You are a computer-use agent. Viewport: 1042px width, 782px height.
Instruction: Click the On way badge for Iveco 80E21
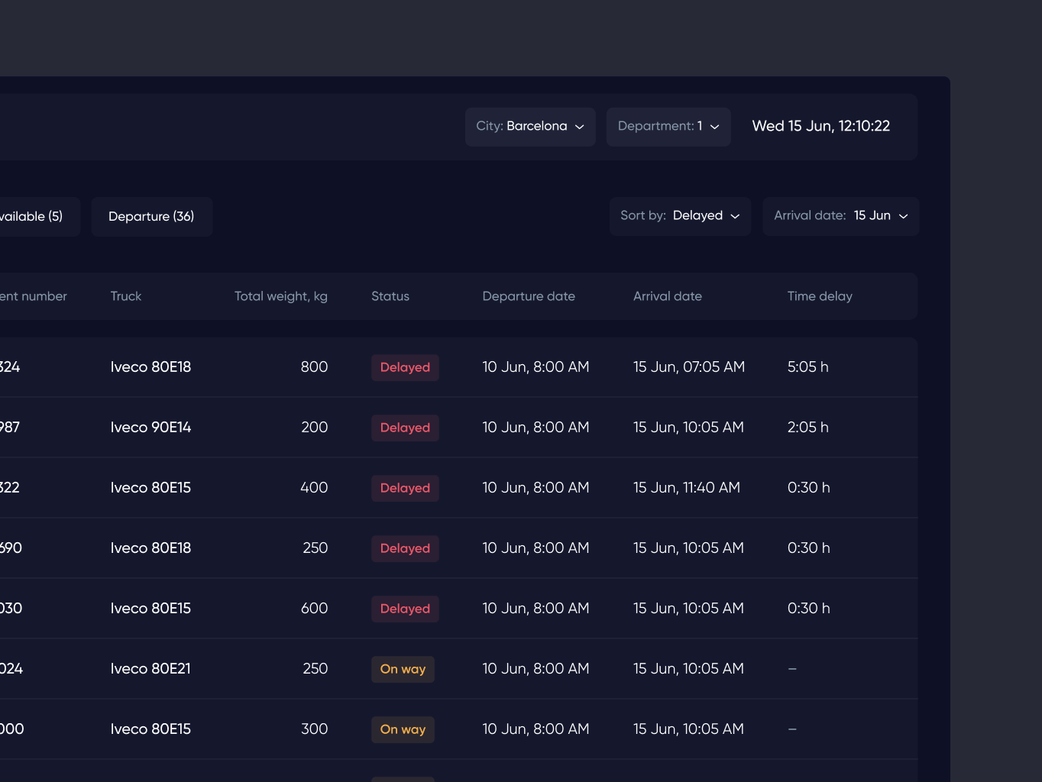403,668
